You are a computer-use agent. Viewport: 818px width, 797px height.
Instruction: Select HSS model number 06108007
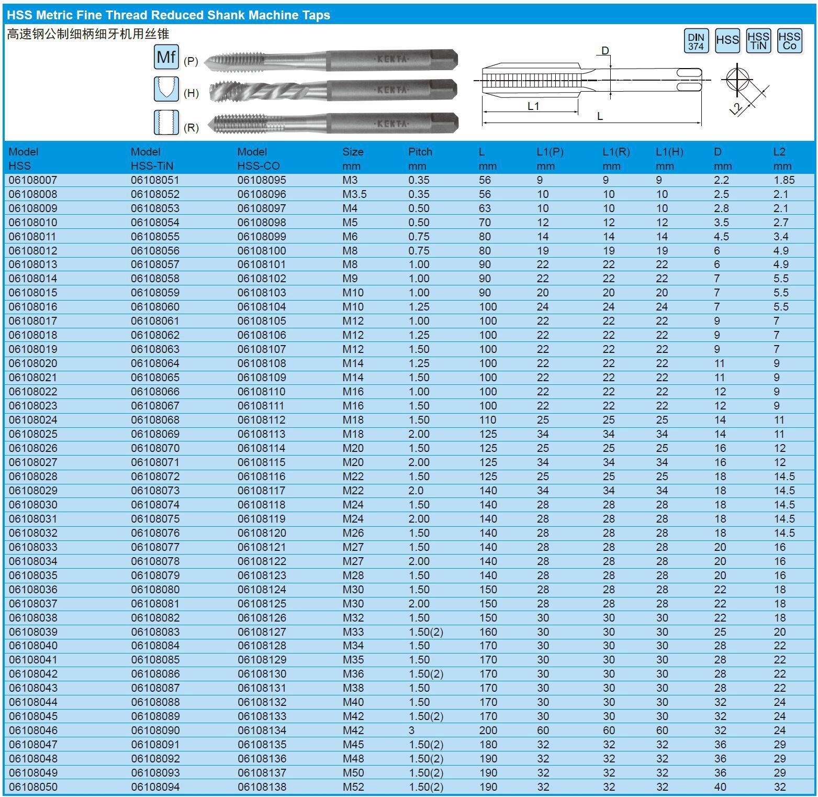pos(33,180)
